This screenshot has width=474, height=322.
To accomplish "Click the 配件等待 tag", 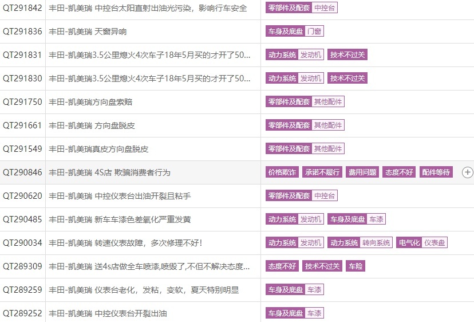I will (436, 172).
